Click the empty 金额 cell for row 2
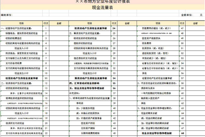Image resolution: width=205 pixels, height=137 pixels. [59, 33]
